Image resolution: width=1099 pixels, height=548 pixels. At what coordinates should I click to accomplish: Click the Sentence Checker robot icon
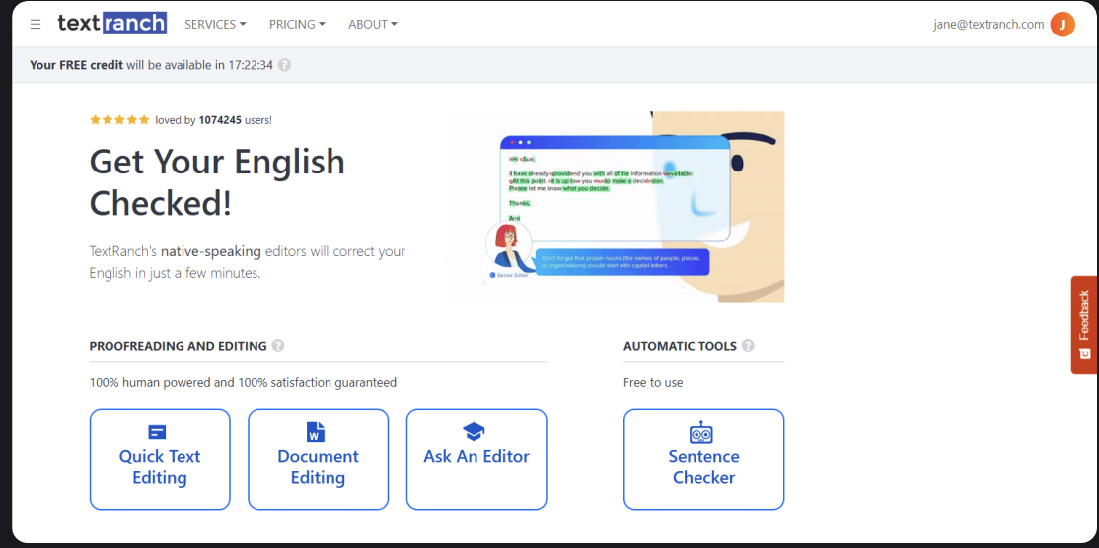coord(700,432)
